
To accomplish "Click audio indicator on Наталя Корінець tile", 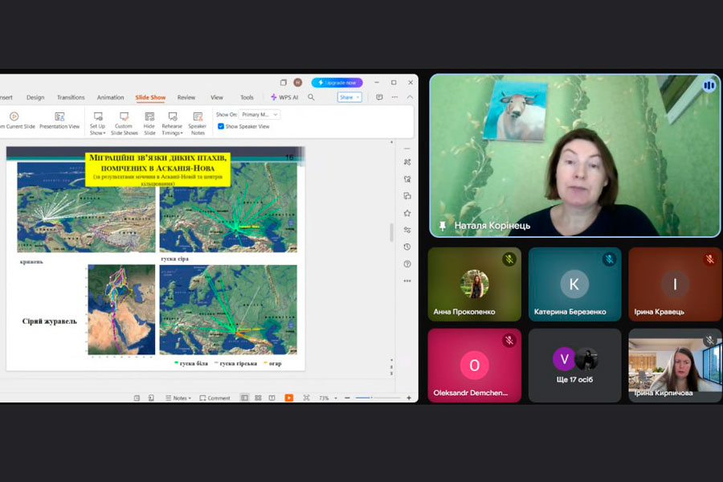I will click(709, 85).
